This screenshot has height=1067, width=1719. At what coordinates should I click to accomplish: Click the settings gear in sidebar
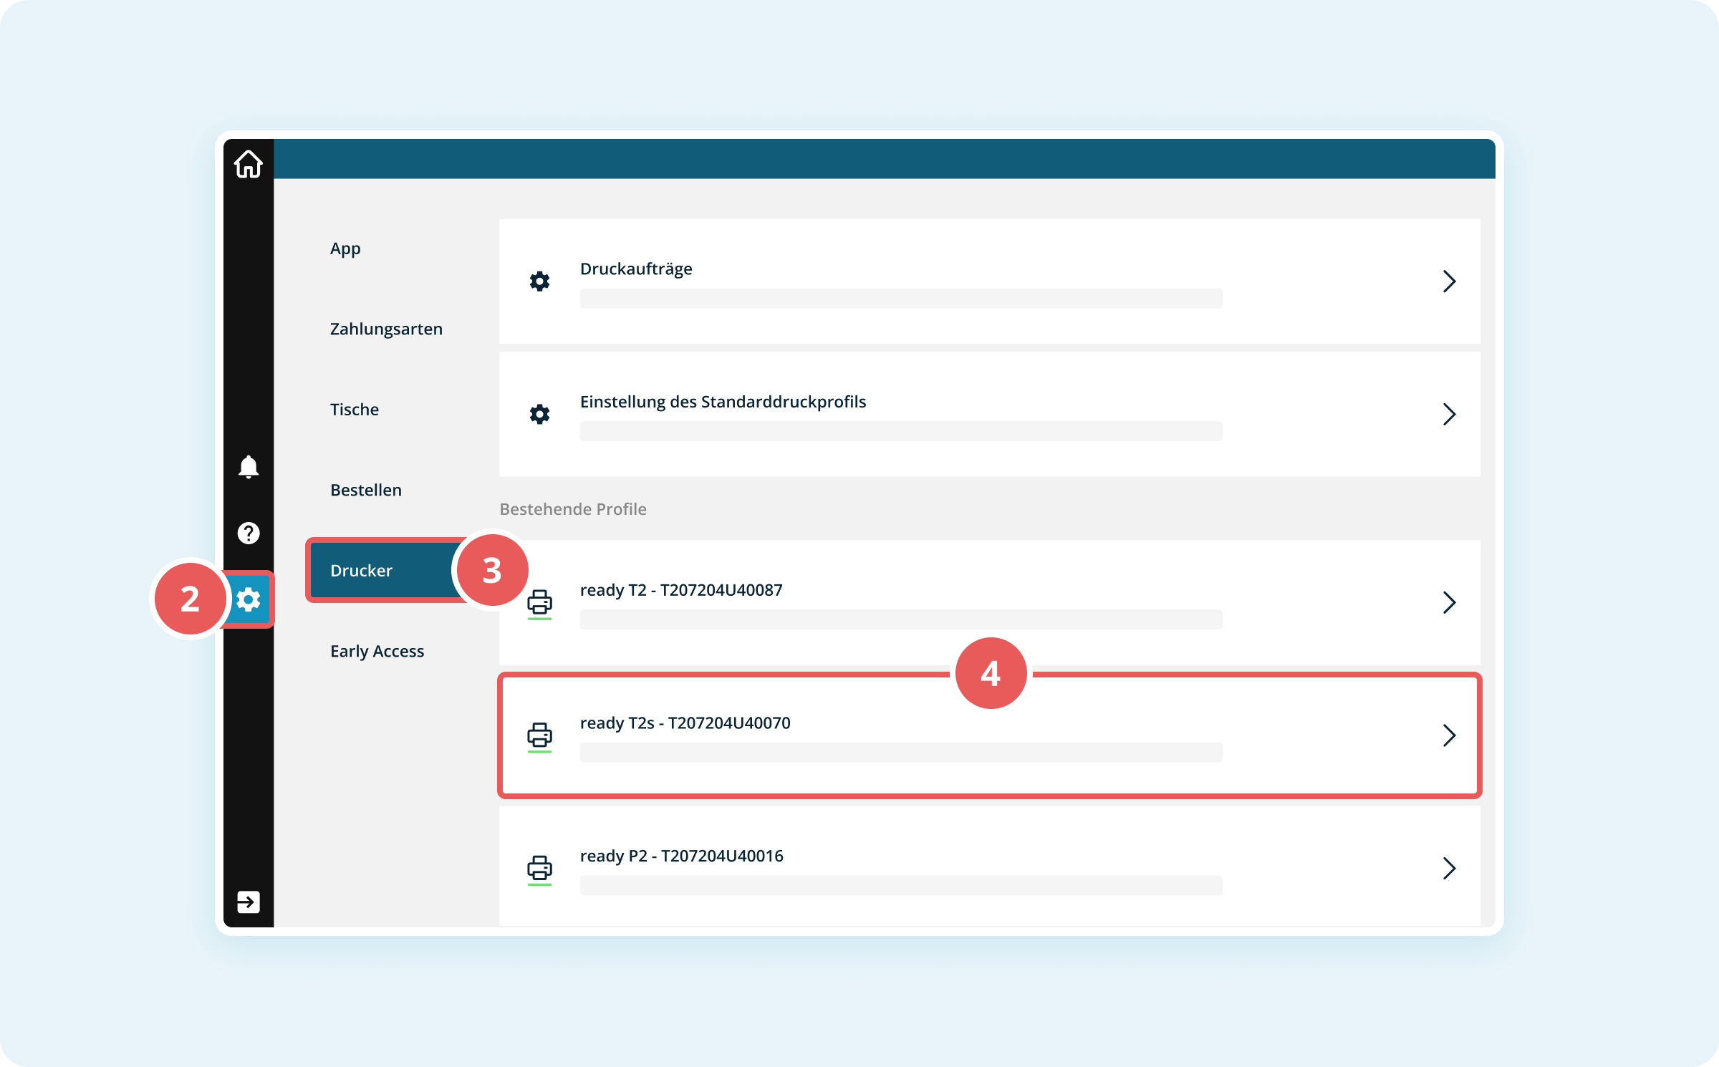[248, 599]
